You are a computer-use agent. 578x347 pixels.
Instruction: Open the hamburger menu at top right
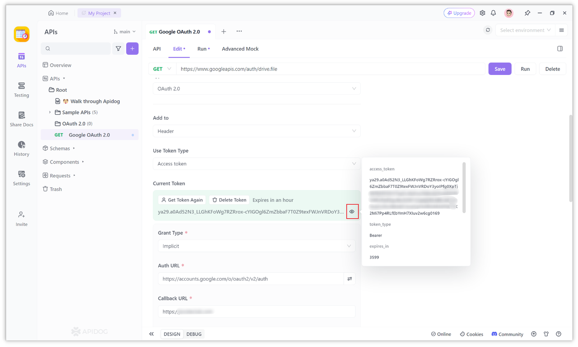tap(561, 30)
